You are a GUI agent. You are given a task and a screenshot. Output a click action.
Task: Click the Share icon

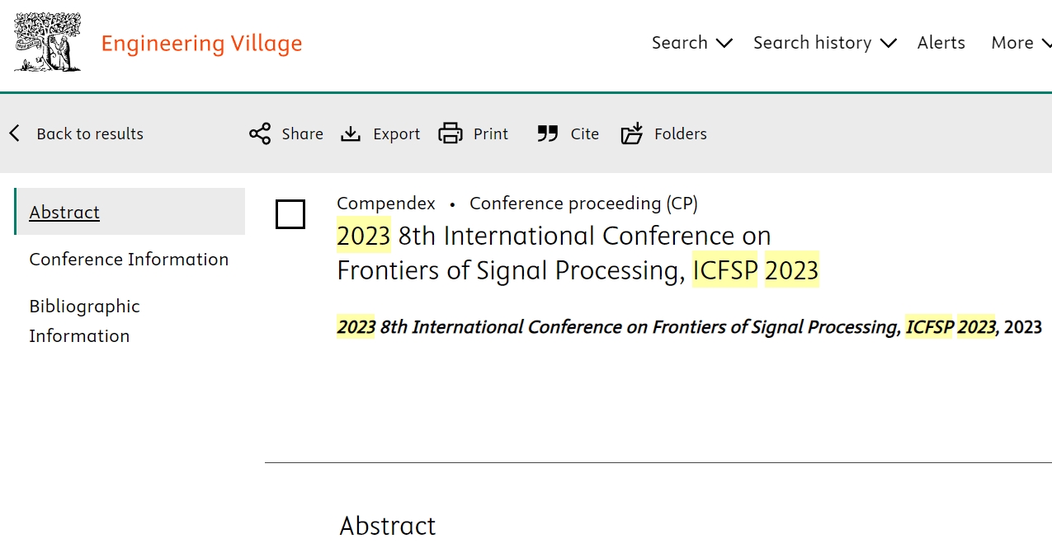tap(260, 133)
